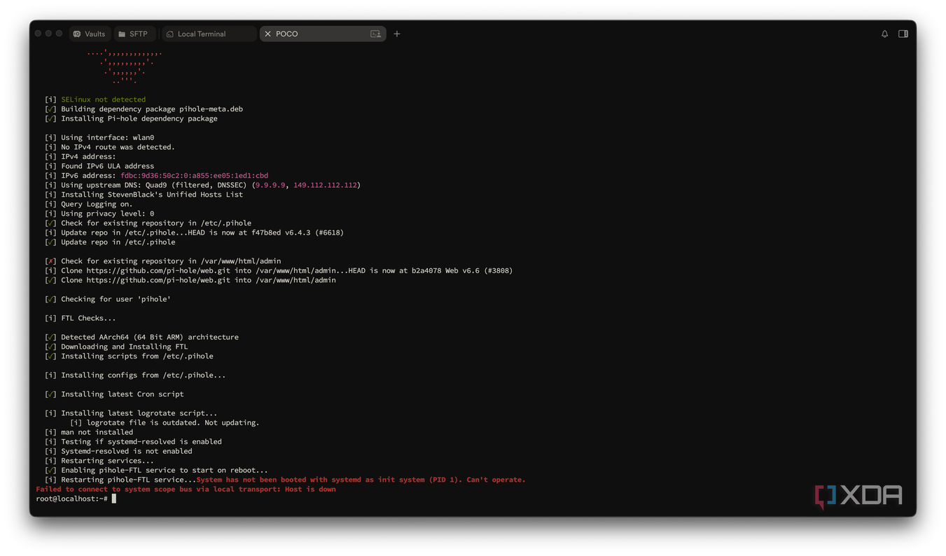
Task: Open the notifications bell
Action: click(884, 34)
